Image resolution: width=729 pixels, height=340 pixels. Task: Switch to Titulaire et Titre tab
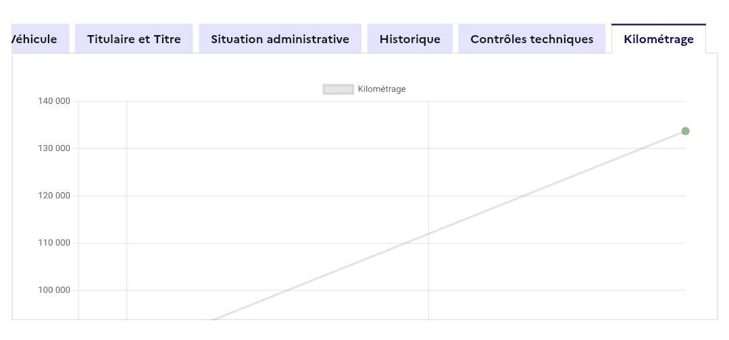click(134, 39)
